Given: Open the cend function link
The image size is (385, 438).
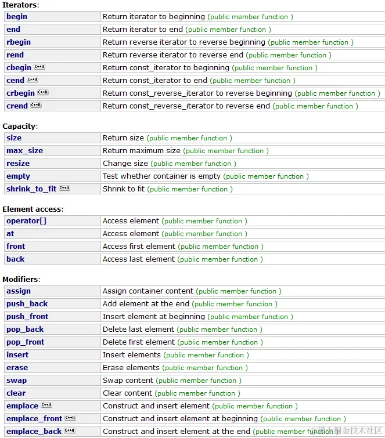Looking at the screenshot, I should (x=15, y=81).
